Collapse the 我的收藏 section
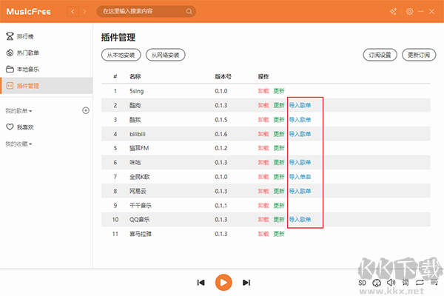Screen dimensions: 444x296 pyautogui.click(x=18, y=144)
